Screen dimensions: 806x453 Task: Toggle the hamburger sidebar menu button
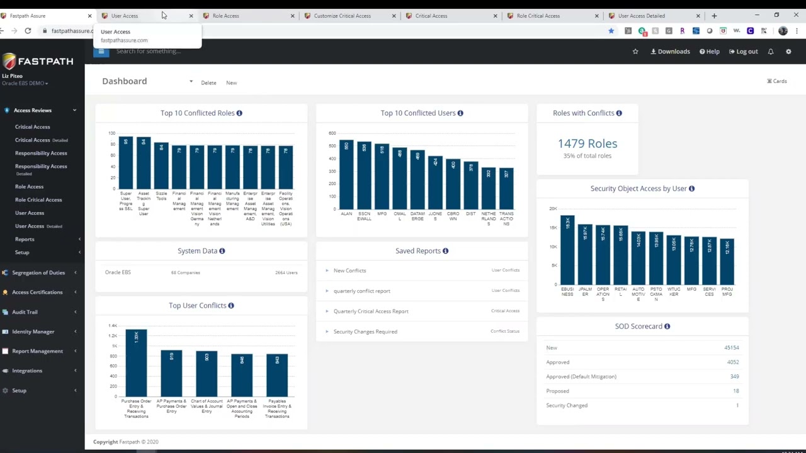pos(101,52)
